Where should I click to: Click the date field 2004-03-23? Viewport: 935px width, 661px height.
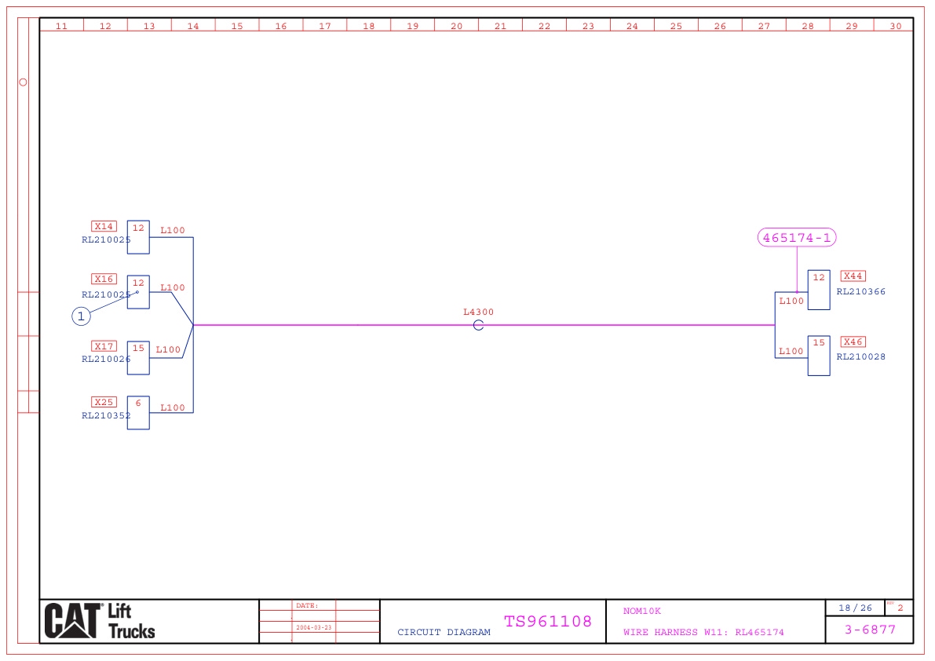[313, 628]
